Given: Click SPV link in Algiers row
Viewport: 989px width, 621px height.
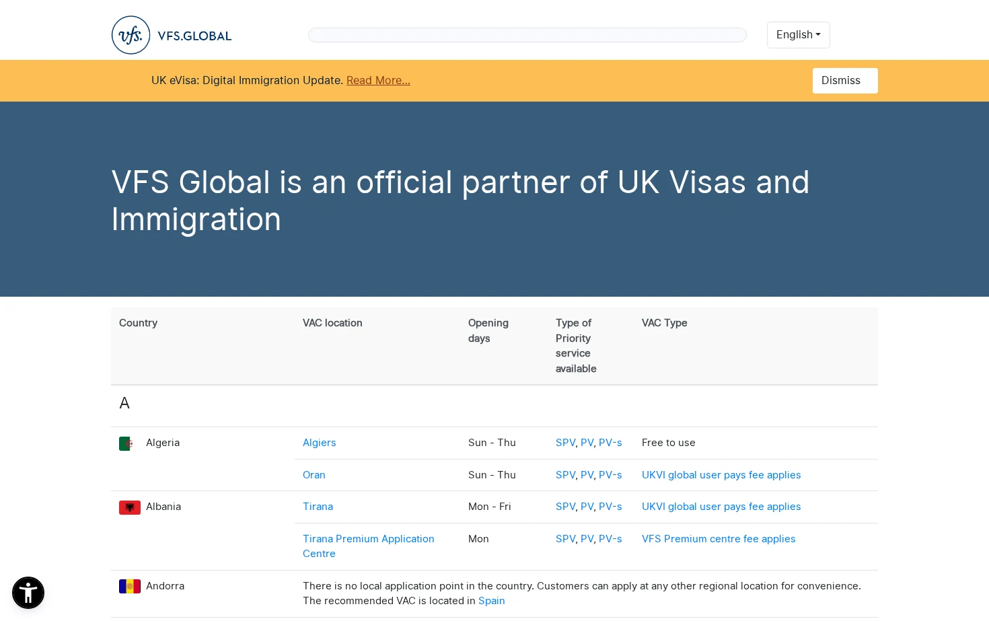Looking at the screenshot, I should 565,443.
